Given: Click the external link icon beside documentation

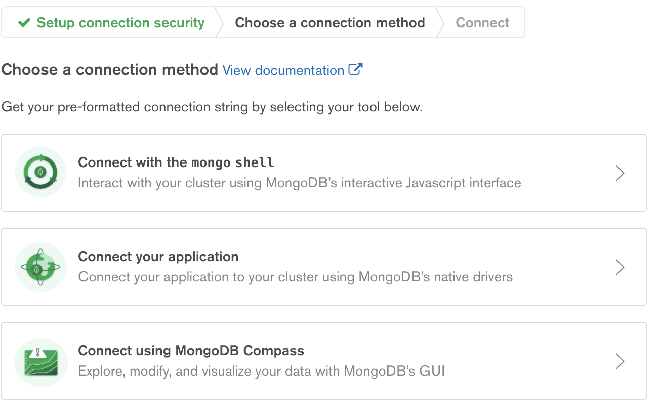Looking at the screenshot, I should coord(356,69).
